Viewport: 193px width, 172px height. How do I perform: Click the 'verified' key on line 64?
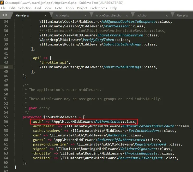point(41,158)
